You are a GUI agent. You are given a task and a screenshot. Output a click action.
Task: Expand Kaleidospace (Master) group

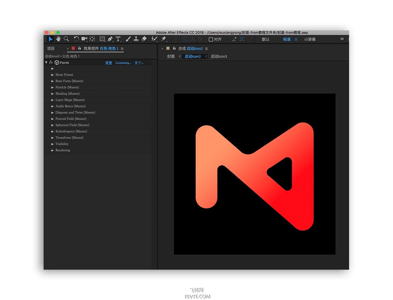click(x=53, y=131)
